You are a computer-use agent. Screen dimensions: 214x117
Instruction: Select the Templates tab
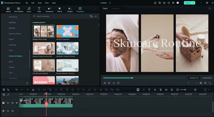click(x=80, y=10)
